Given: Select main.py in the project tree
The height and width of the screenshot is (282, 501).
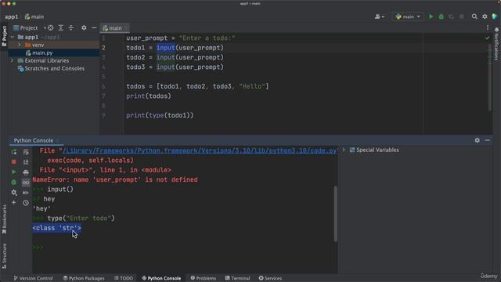Looking at the screenshot, I should tap(42, 52).
